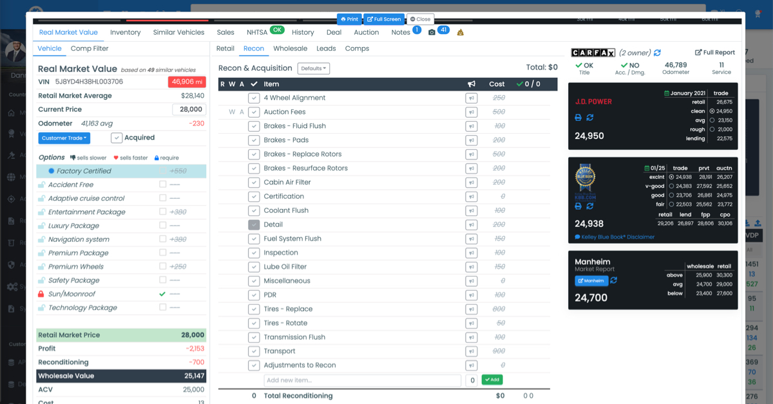Click the green Add button
773x404 pixels.
pos(492,380)
